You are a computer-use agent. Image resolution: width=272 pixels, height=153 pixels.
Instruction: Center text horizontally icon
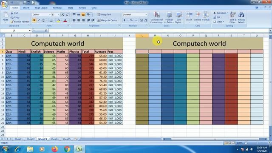[x=78, y=20]
